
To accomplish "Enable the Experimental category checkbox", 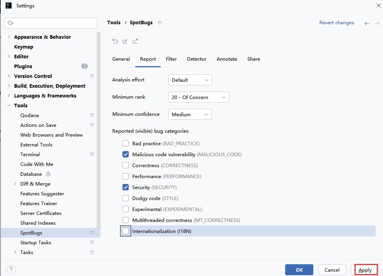I will (126, 209).
